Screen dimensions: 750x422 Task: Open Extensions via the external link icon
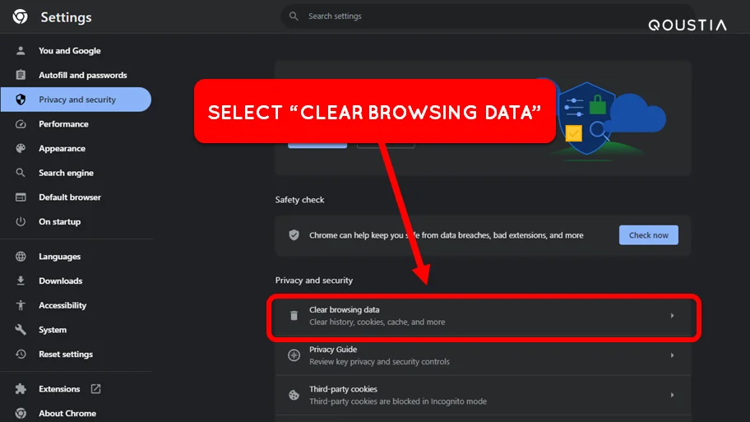coord(95,388)
